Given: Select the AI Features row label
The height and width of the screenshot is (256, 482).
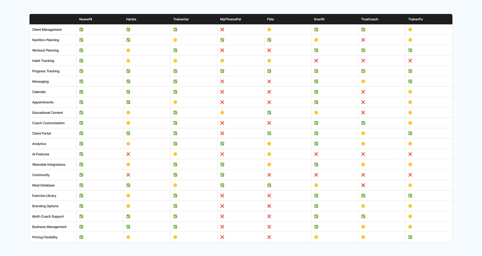Looking at the screenshot, I should tap(41, 154).
